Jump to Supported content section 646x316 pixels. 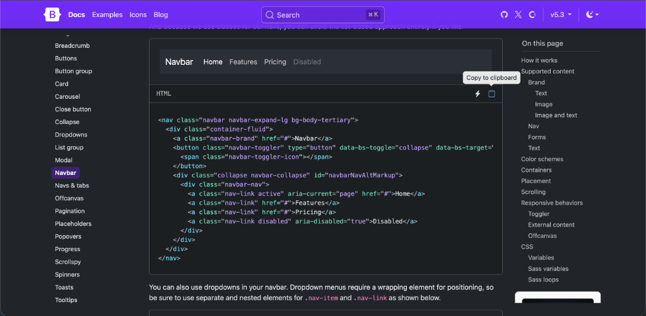(x=548, y=72)
